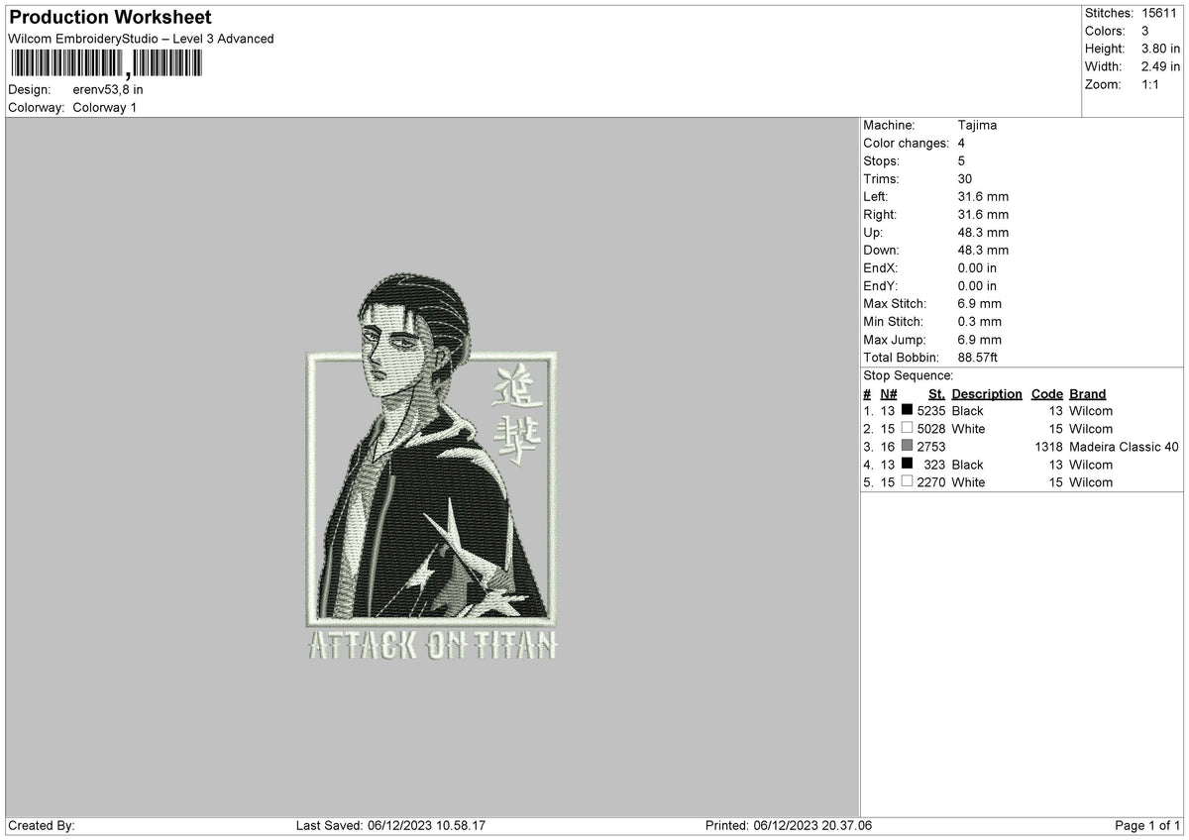Click the Colors value 3
The width and height of the screenshot is (1189, 840).
pos(1145,31)
